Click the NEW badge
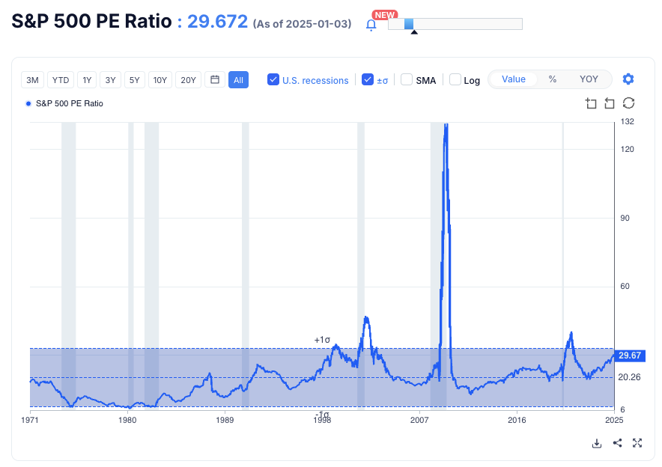This screenshot has height=467, width=662. pos(385,15)
